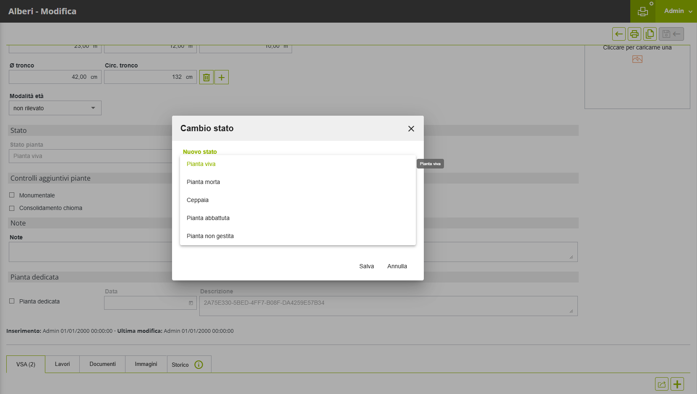Click Annulla to cancel state change
Screen dimensions: 697x394
397,266
